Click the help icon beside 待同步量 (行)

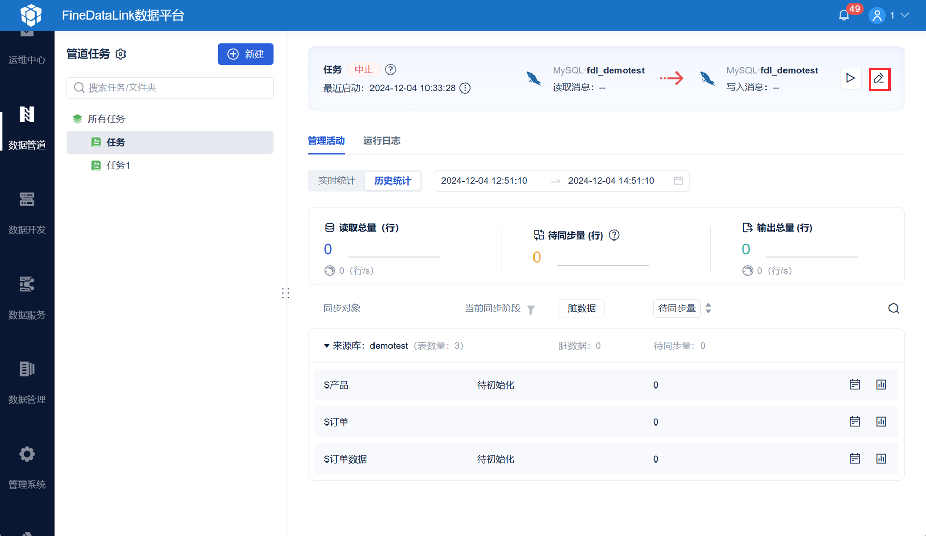[614, 235]
